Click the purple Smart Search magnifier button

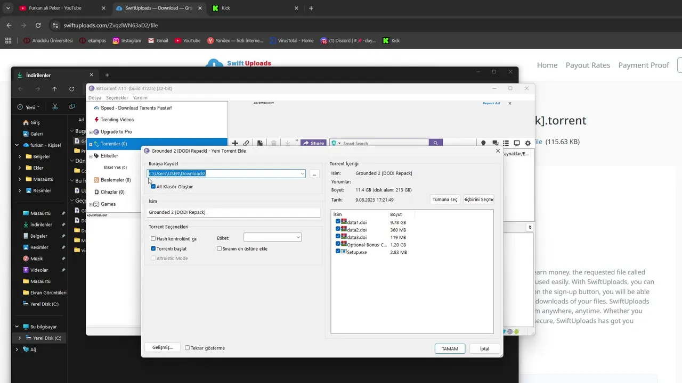[x=436, y=143]
